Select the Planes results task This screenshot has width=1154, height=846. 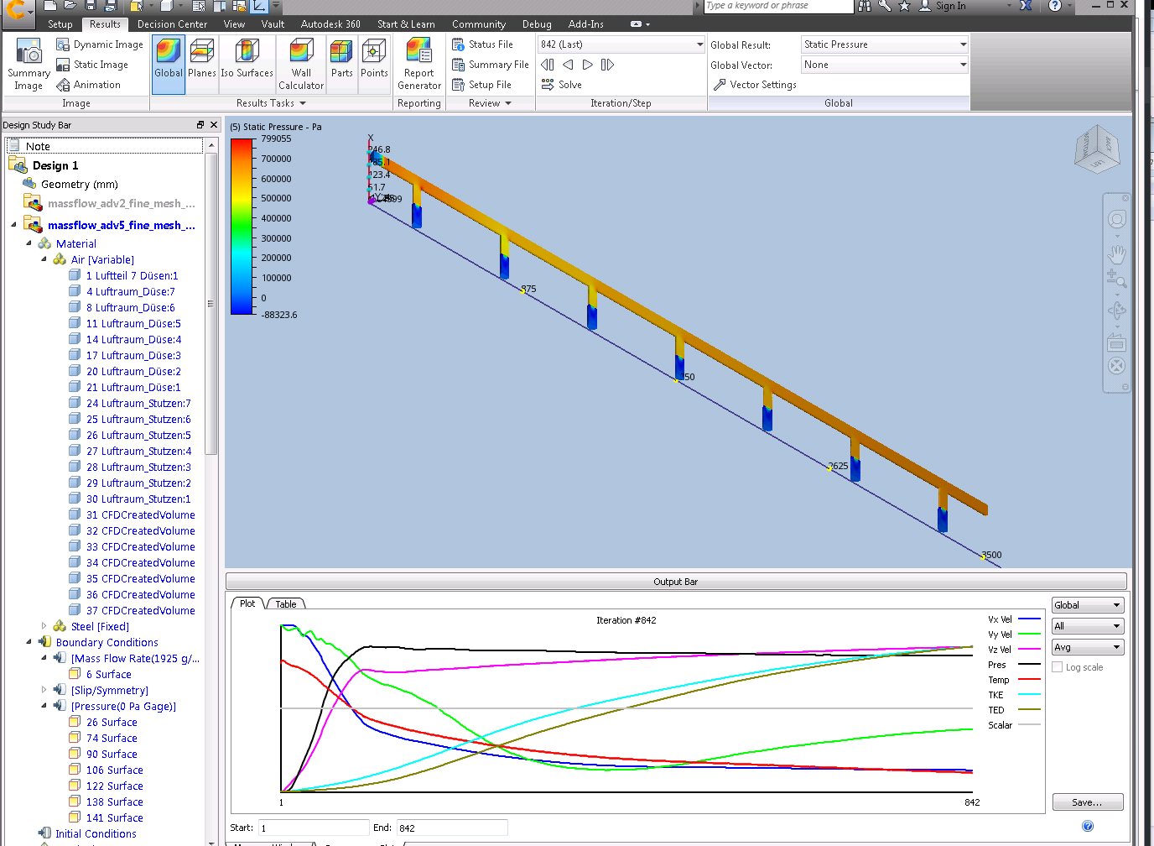click(202, 65)
